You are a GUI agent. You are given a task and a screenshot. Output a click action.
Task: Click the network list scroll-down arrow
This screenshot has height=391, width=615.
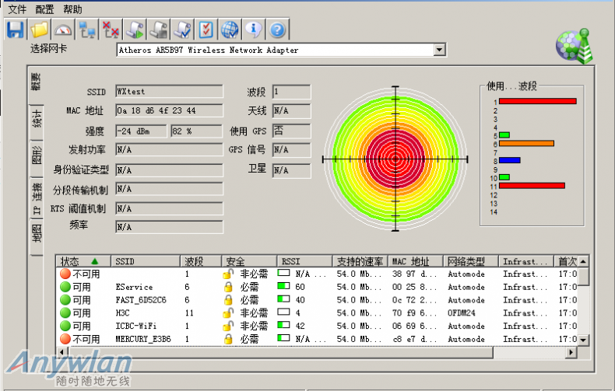(584, 340)
